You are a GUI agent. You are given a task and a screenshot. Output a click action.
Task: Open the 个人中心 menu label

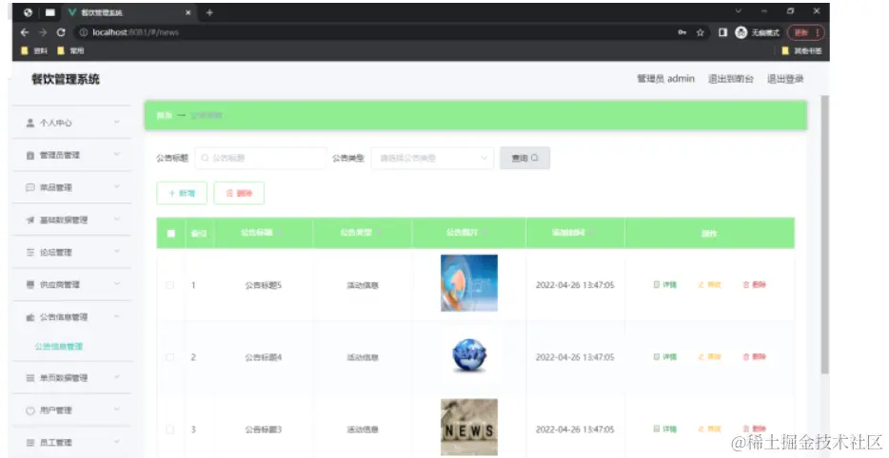coord(55,123)
